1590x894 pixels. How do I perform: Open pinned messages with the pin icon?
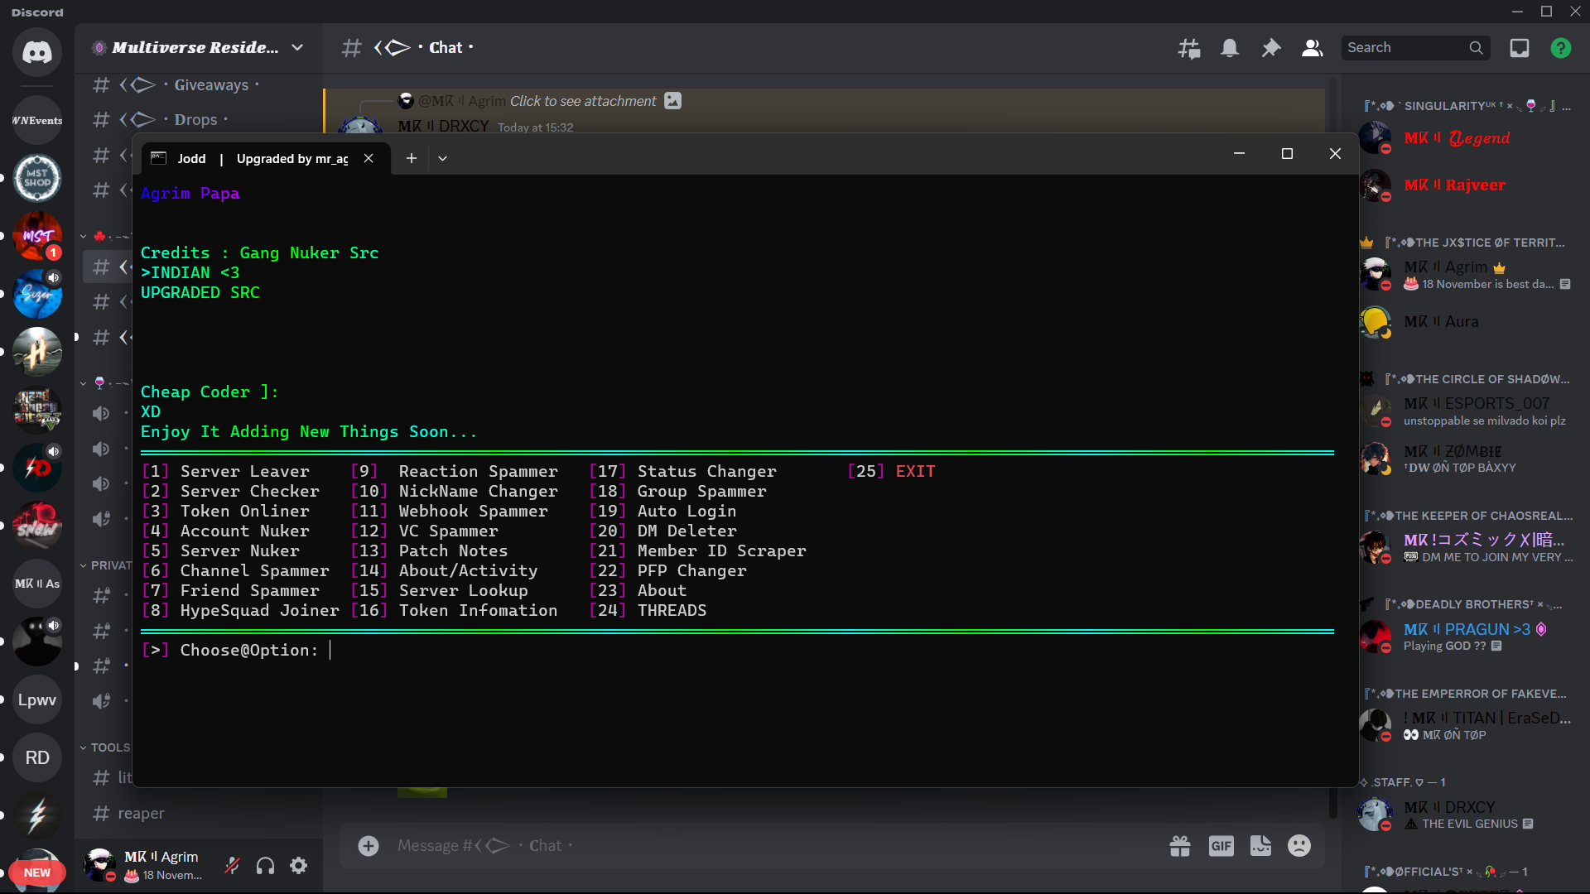(1271, 47)
